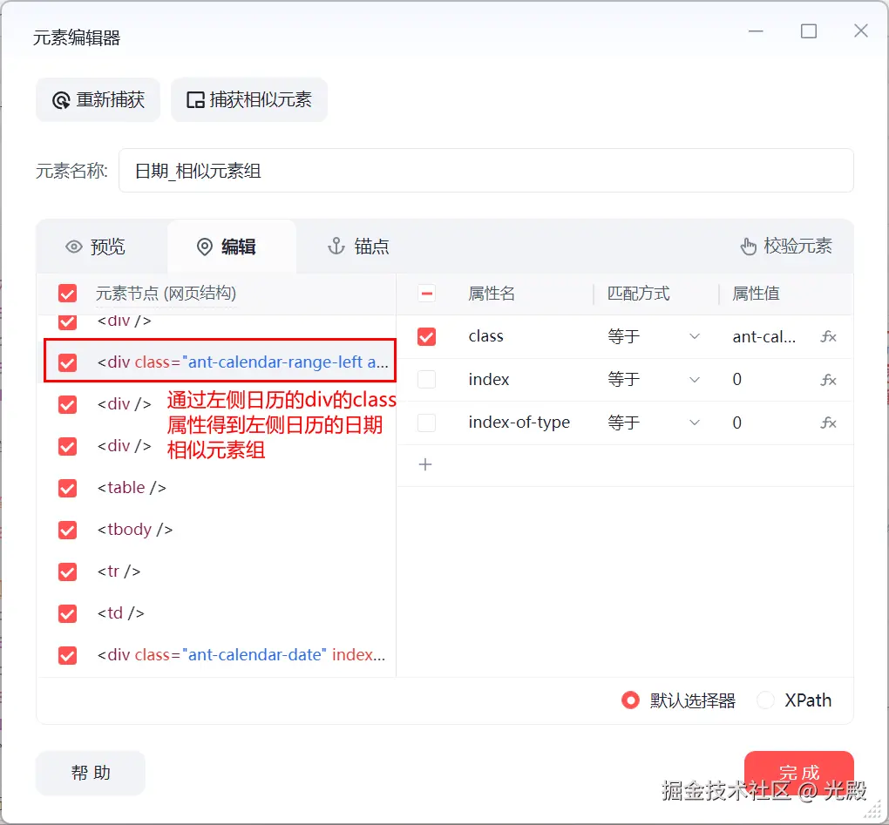Open the 锚点 anchor tab
The image size is (889, 825).
(358, 247)
